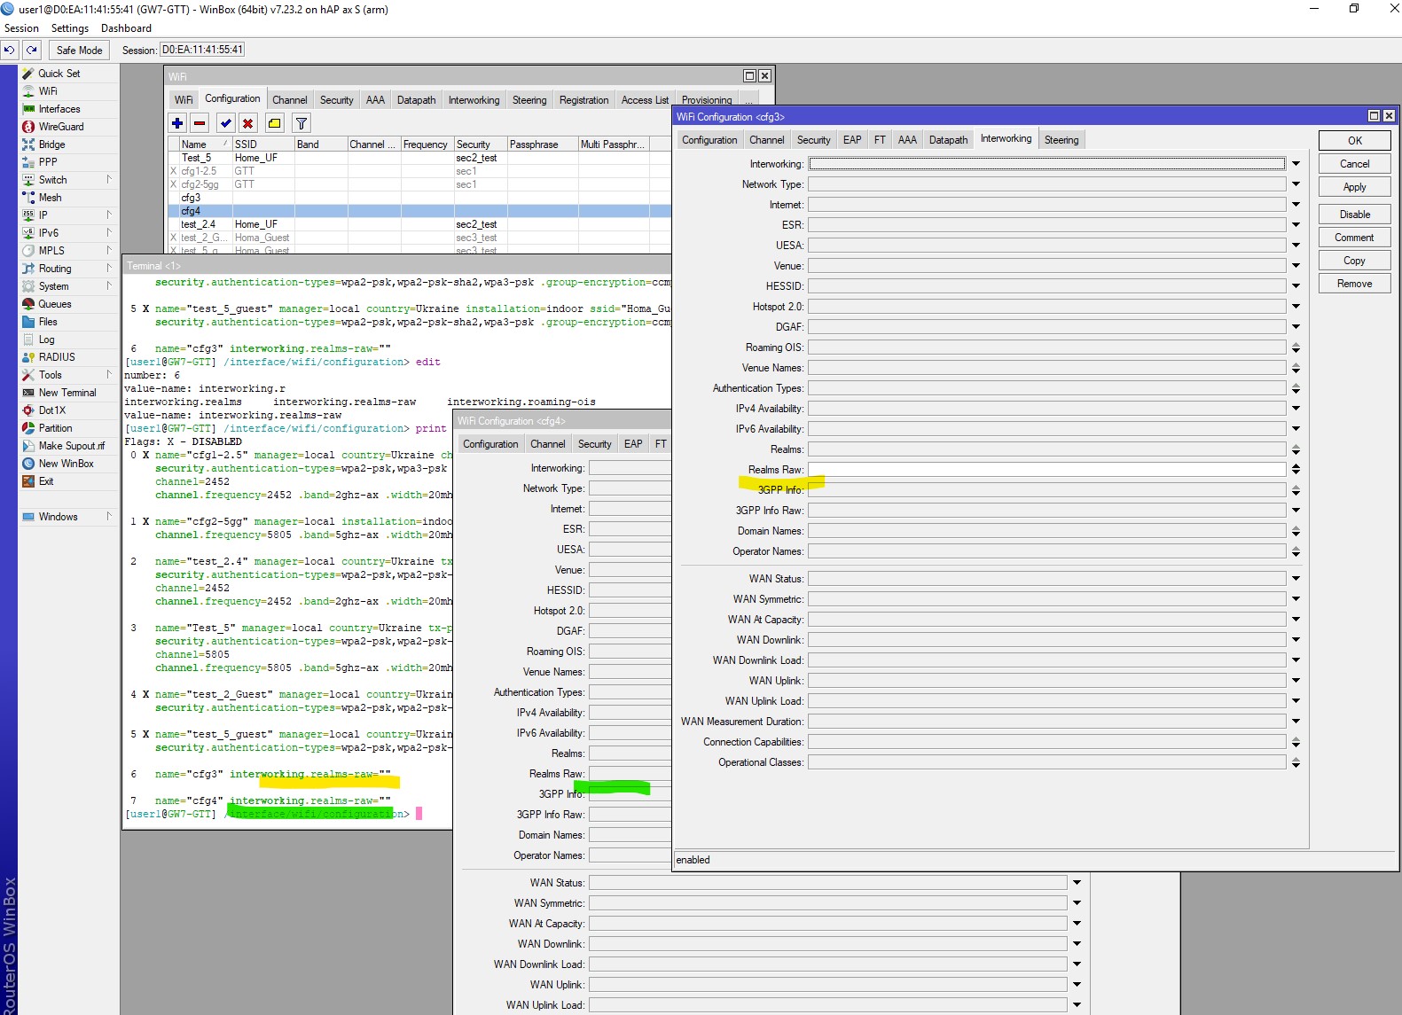Screen dimensions: 1402x1015
Task: Open Partition in sidebar
Action: coord(55,428)
